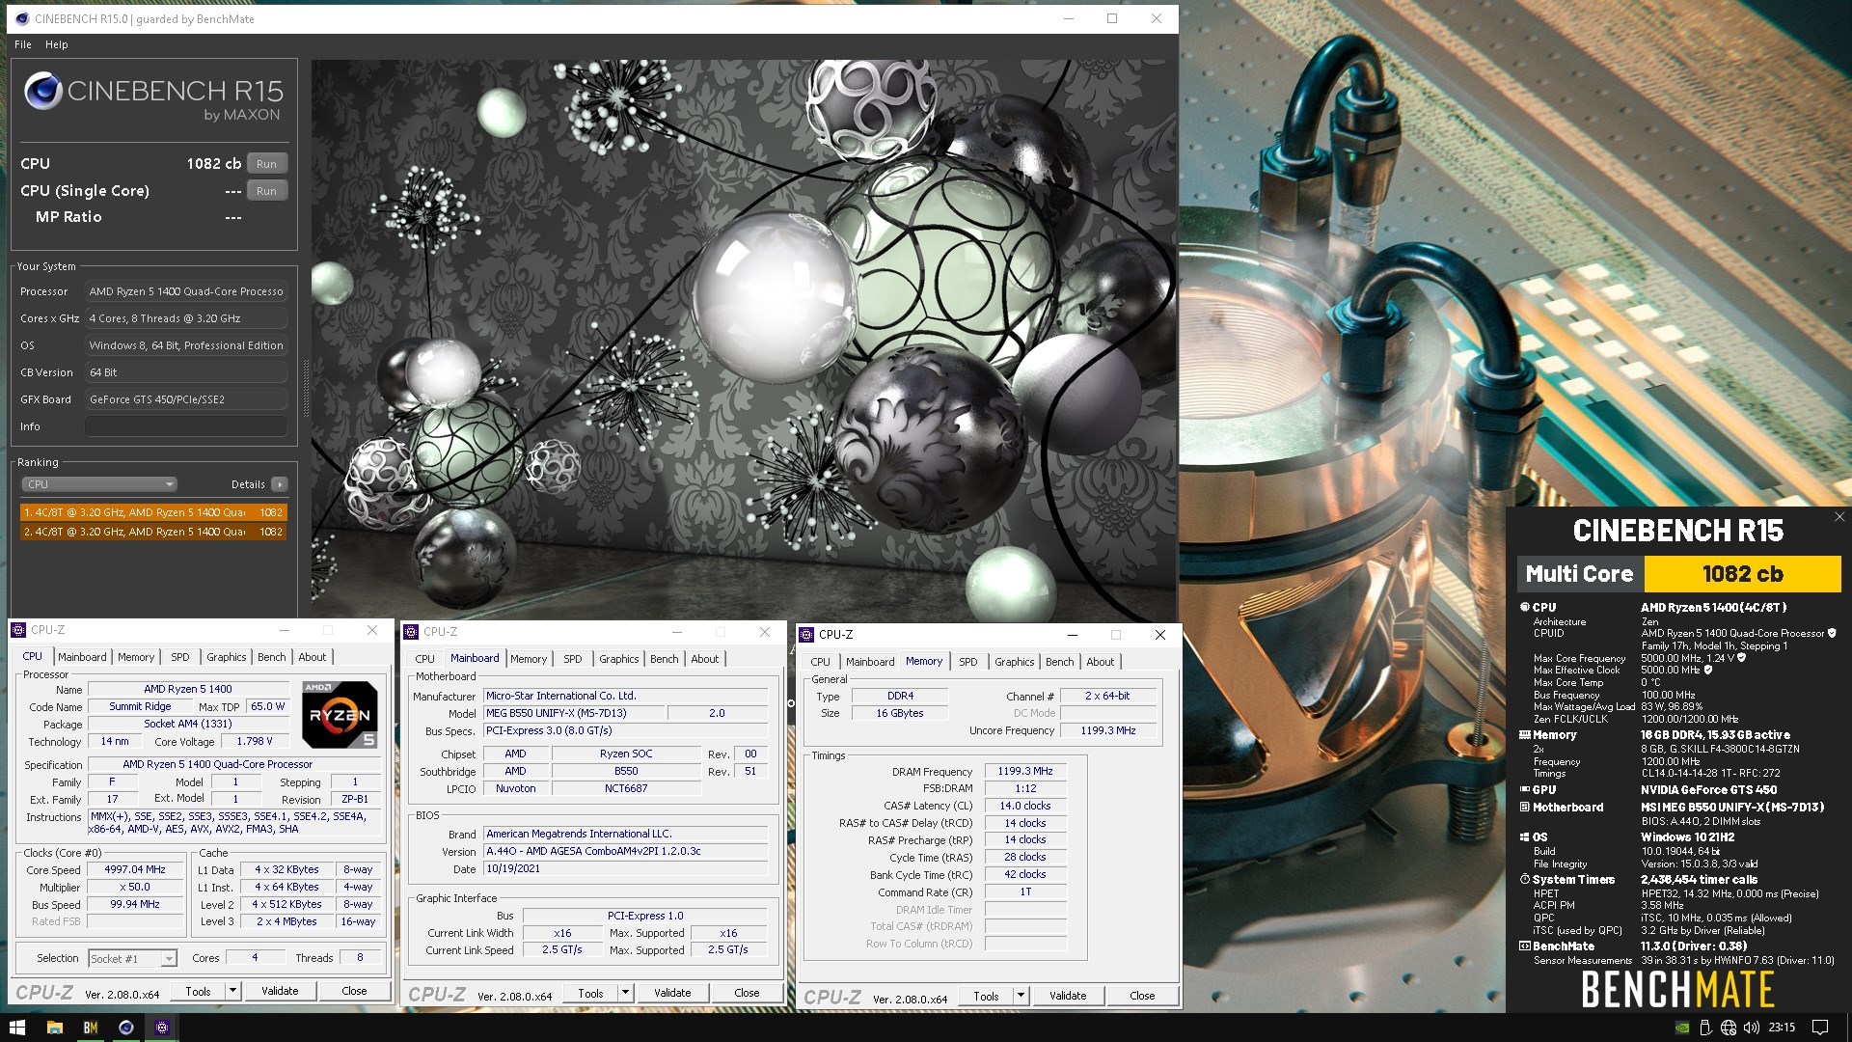Run the CPU Single Core benchmark
The image size is (1852, 1042).
[267, 191]
